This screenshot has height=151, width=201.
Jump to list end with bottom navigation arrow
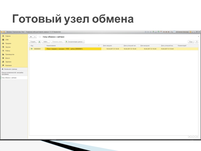tap(197, 137)
